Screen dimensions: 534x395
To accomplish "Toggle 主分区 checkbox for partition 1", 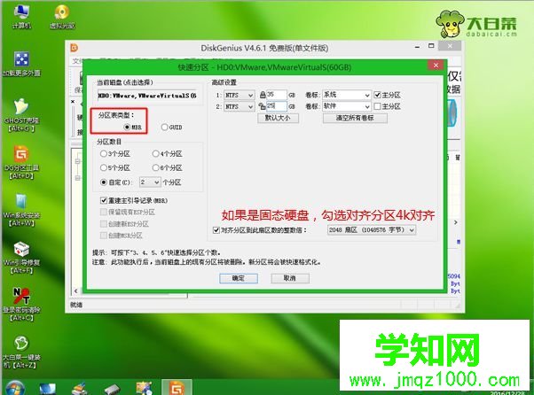I will 377,95.
